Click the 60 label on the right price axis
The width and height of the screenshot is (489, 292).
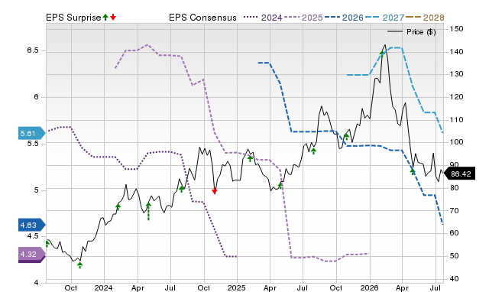coord(455,233)
